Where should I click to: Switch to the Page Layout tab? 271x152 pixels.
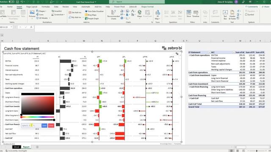32,7
